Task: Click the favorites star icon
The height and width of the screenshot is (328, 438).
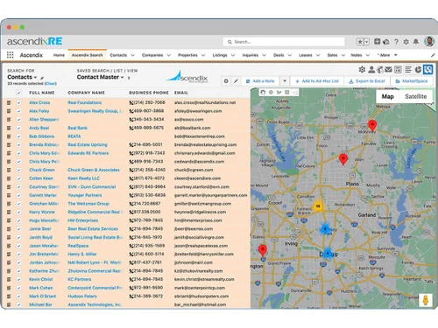Action: 360,42
